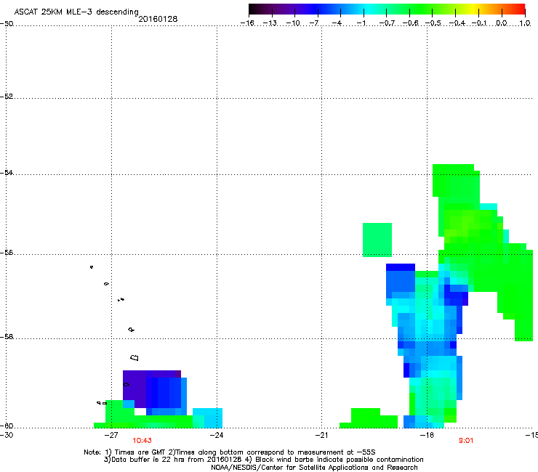Image resolution: width=538 pixels, height=472 pixels.
Task: Click the colorbar label 1.0
Action: click(525, 23)
